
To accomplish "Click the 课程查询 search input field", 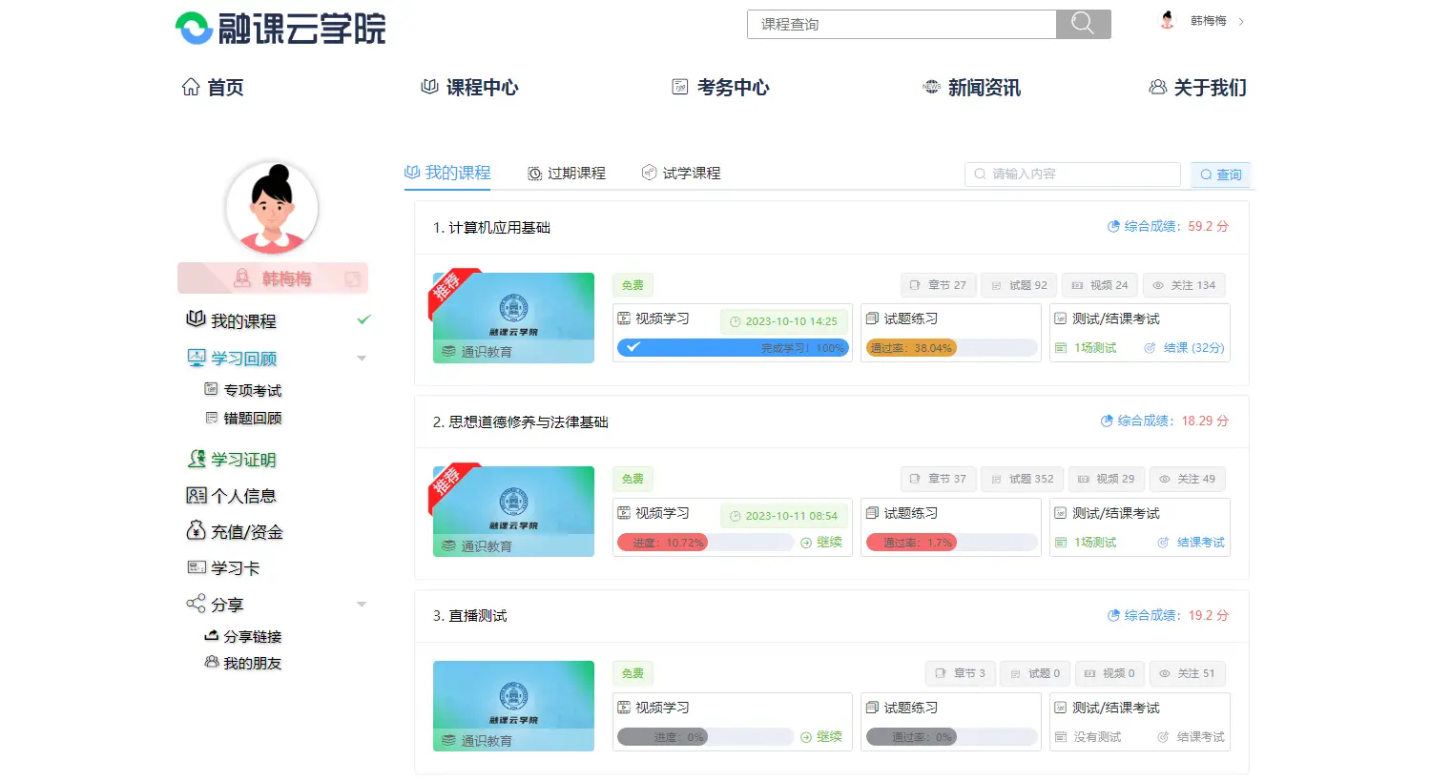I will click(901, 25).
